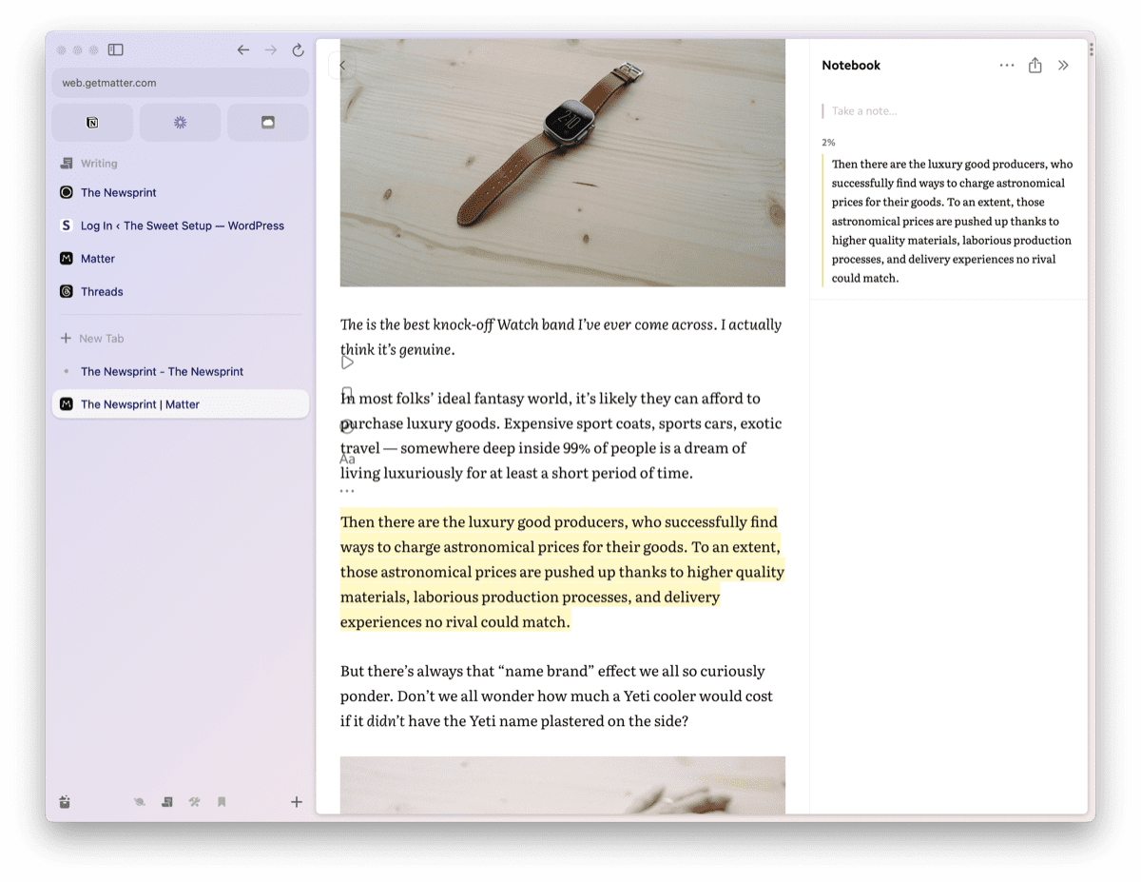
Task: Click the plus button in the sidebar footer
Action: point(297,802)
